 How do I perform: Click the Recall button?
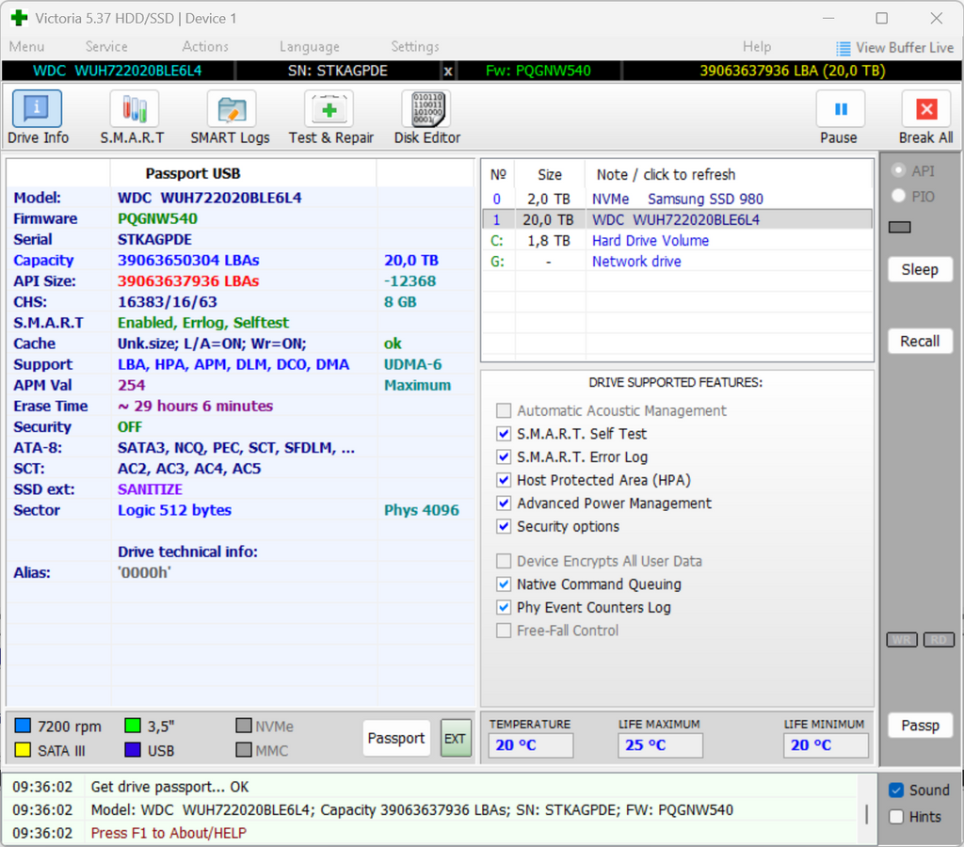point(921,341)
